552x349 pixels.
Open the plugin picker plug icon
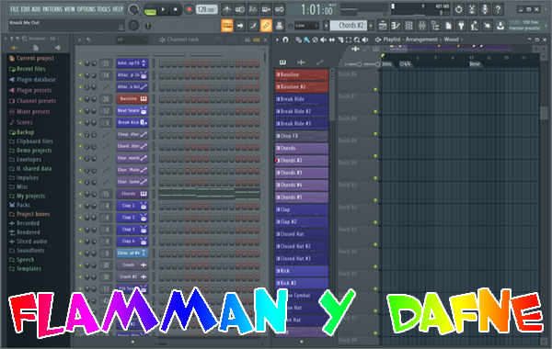point(461,26)
